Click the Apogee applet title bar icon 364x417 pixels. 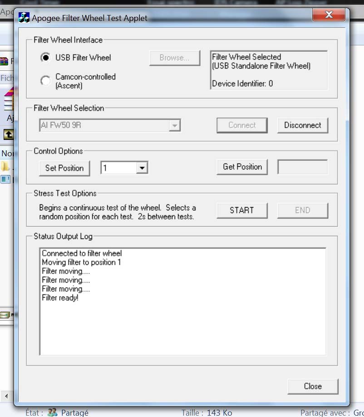[24, 18]
